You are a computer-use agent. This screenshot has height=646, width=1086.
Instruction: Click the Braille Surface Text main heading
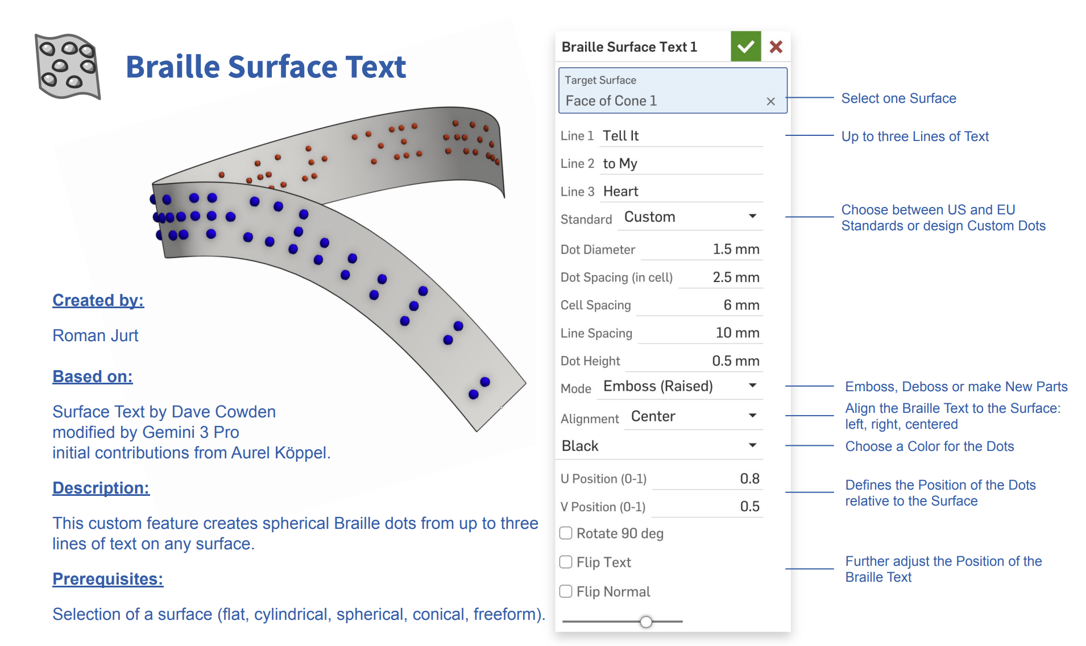coord(266,67)
